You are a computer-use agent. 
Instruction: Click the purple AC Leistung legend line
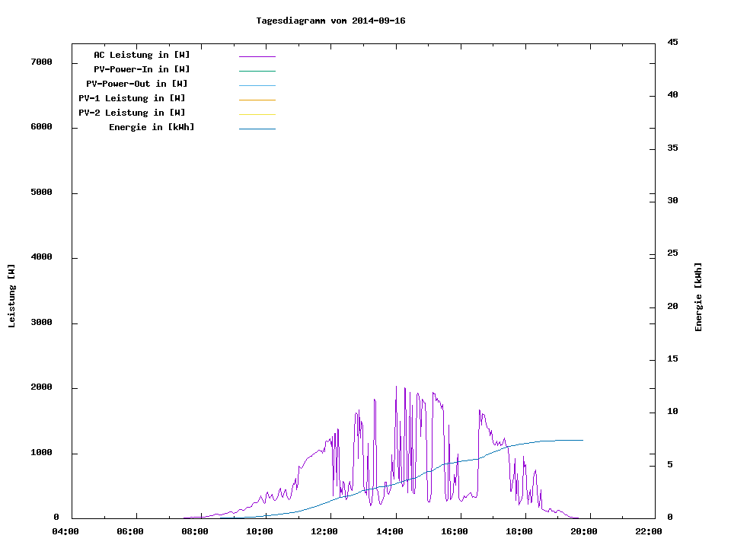pos(257,56)
